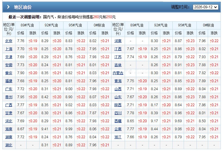Open the 陕西 region link
Viewport: 222px width, 151px height.
pos(118,105)
